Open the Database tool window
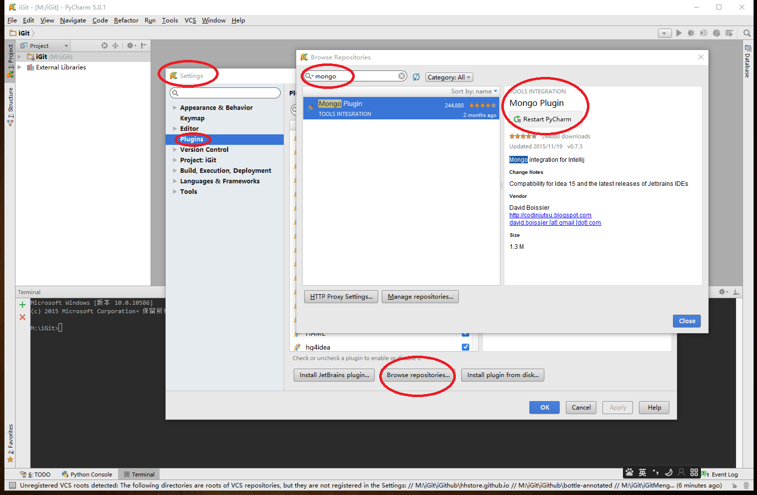757x495 pixels. [x=747, y=62]
